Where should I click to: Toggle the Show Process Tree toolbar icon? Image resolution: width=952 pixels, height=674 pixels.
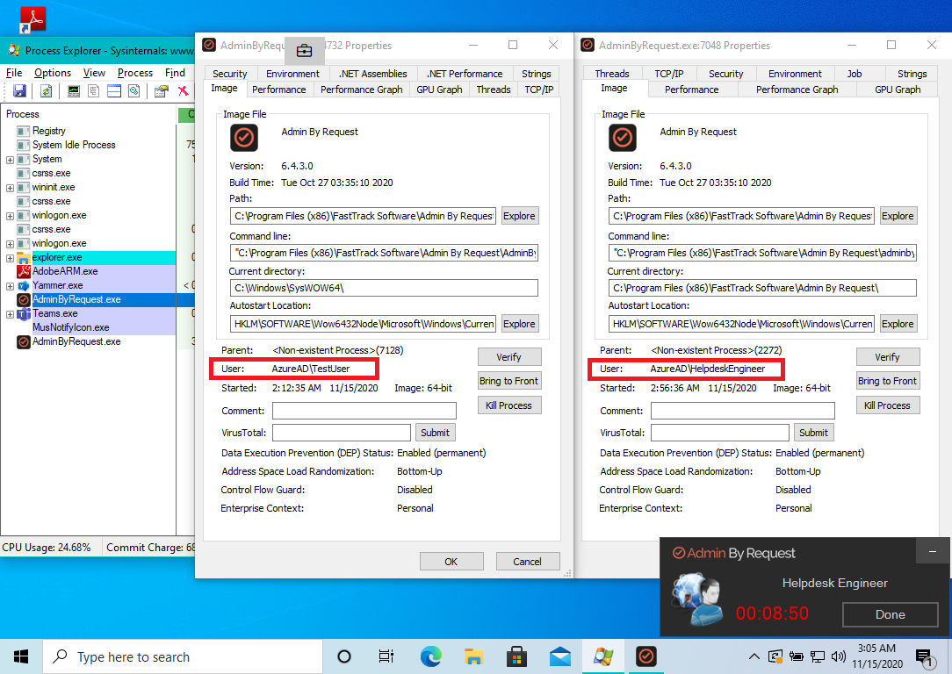[x=93, y=91]
